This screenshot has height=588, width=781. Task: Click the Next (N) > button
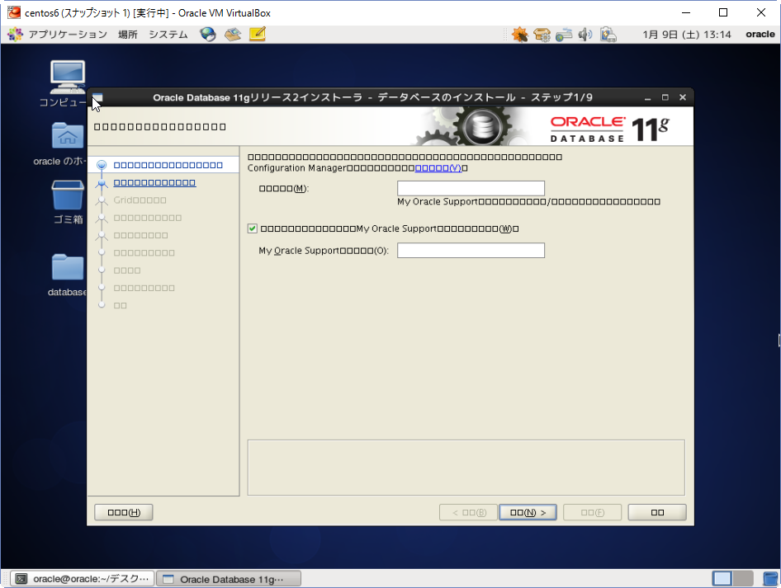point(528,512)
